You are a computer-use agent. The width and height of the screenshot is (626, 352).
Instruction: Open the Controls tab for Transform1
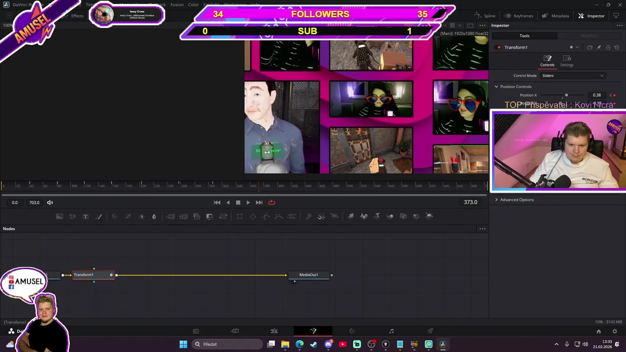pyautogui.click(x=547, y=61)
